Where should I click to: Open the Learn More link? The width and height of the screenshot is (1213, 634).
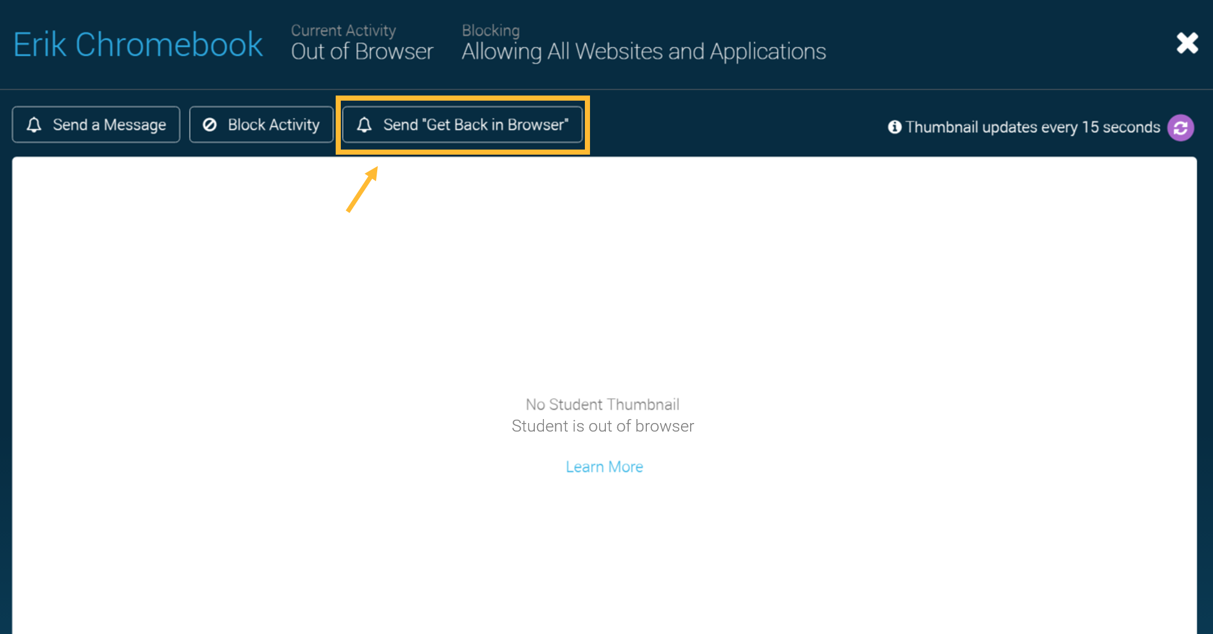pyautogui.click(x=604, y=467)
